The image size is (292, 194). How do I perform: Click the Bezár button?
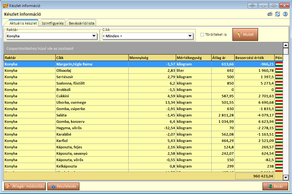click(275, 186)
